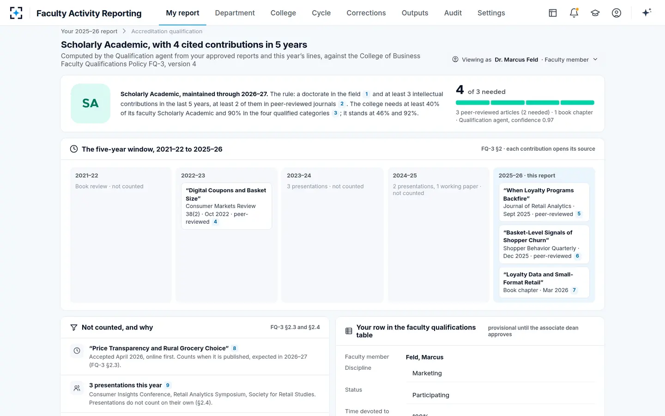The height and width of the screenshot is (416, 665).
Task: Open Loyalty Data and Small-Format Retail card
Action: pos(544,282)
